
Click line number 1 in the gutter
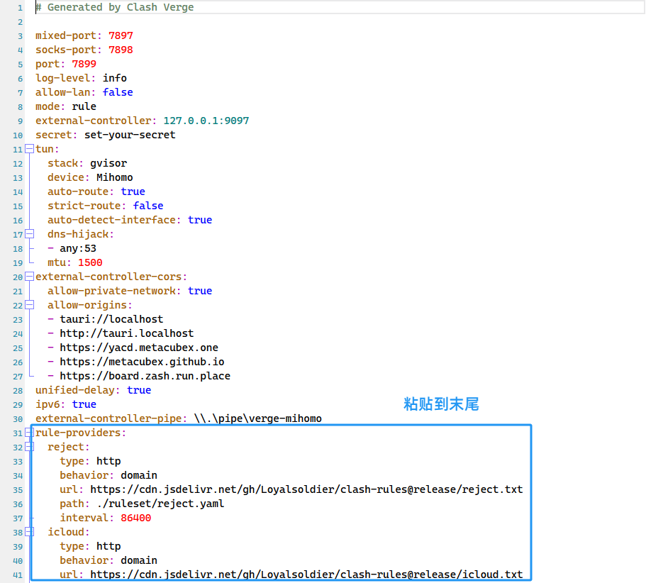(x=20, y=7)
